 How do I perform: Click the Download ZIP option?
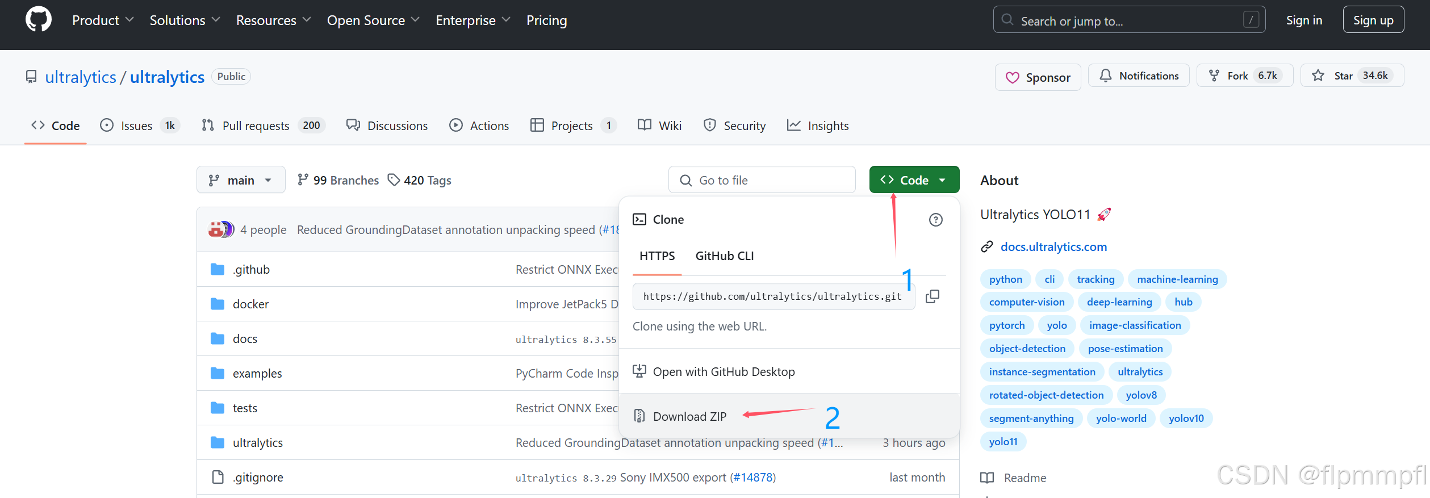(x=789, y=416)
